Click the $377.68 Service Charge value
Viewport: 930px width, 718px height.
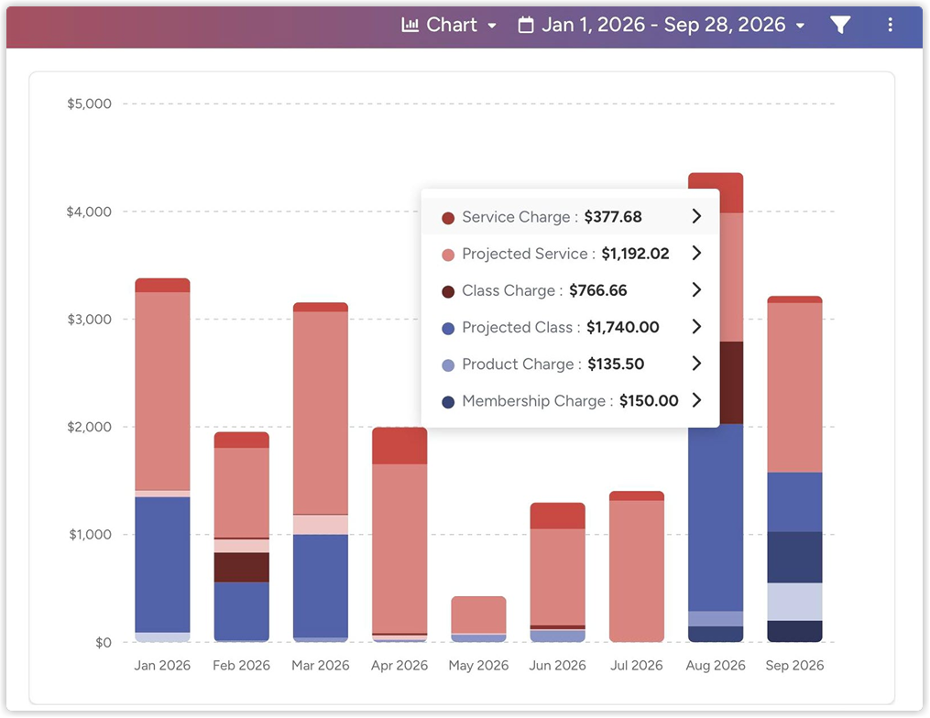pyautogui.click(x=613, y=217)
